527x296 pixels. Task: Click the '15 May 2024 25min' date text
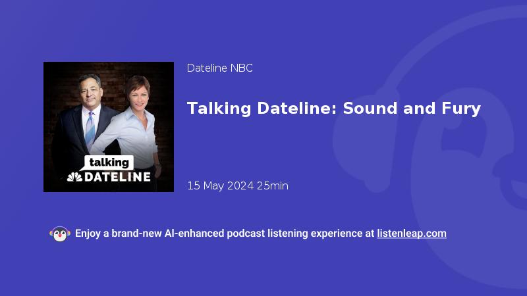pyautogui.click(x=238, y=185)
